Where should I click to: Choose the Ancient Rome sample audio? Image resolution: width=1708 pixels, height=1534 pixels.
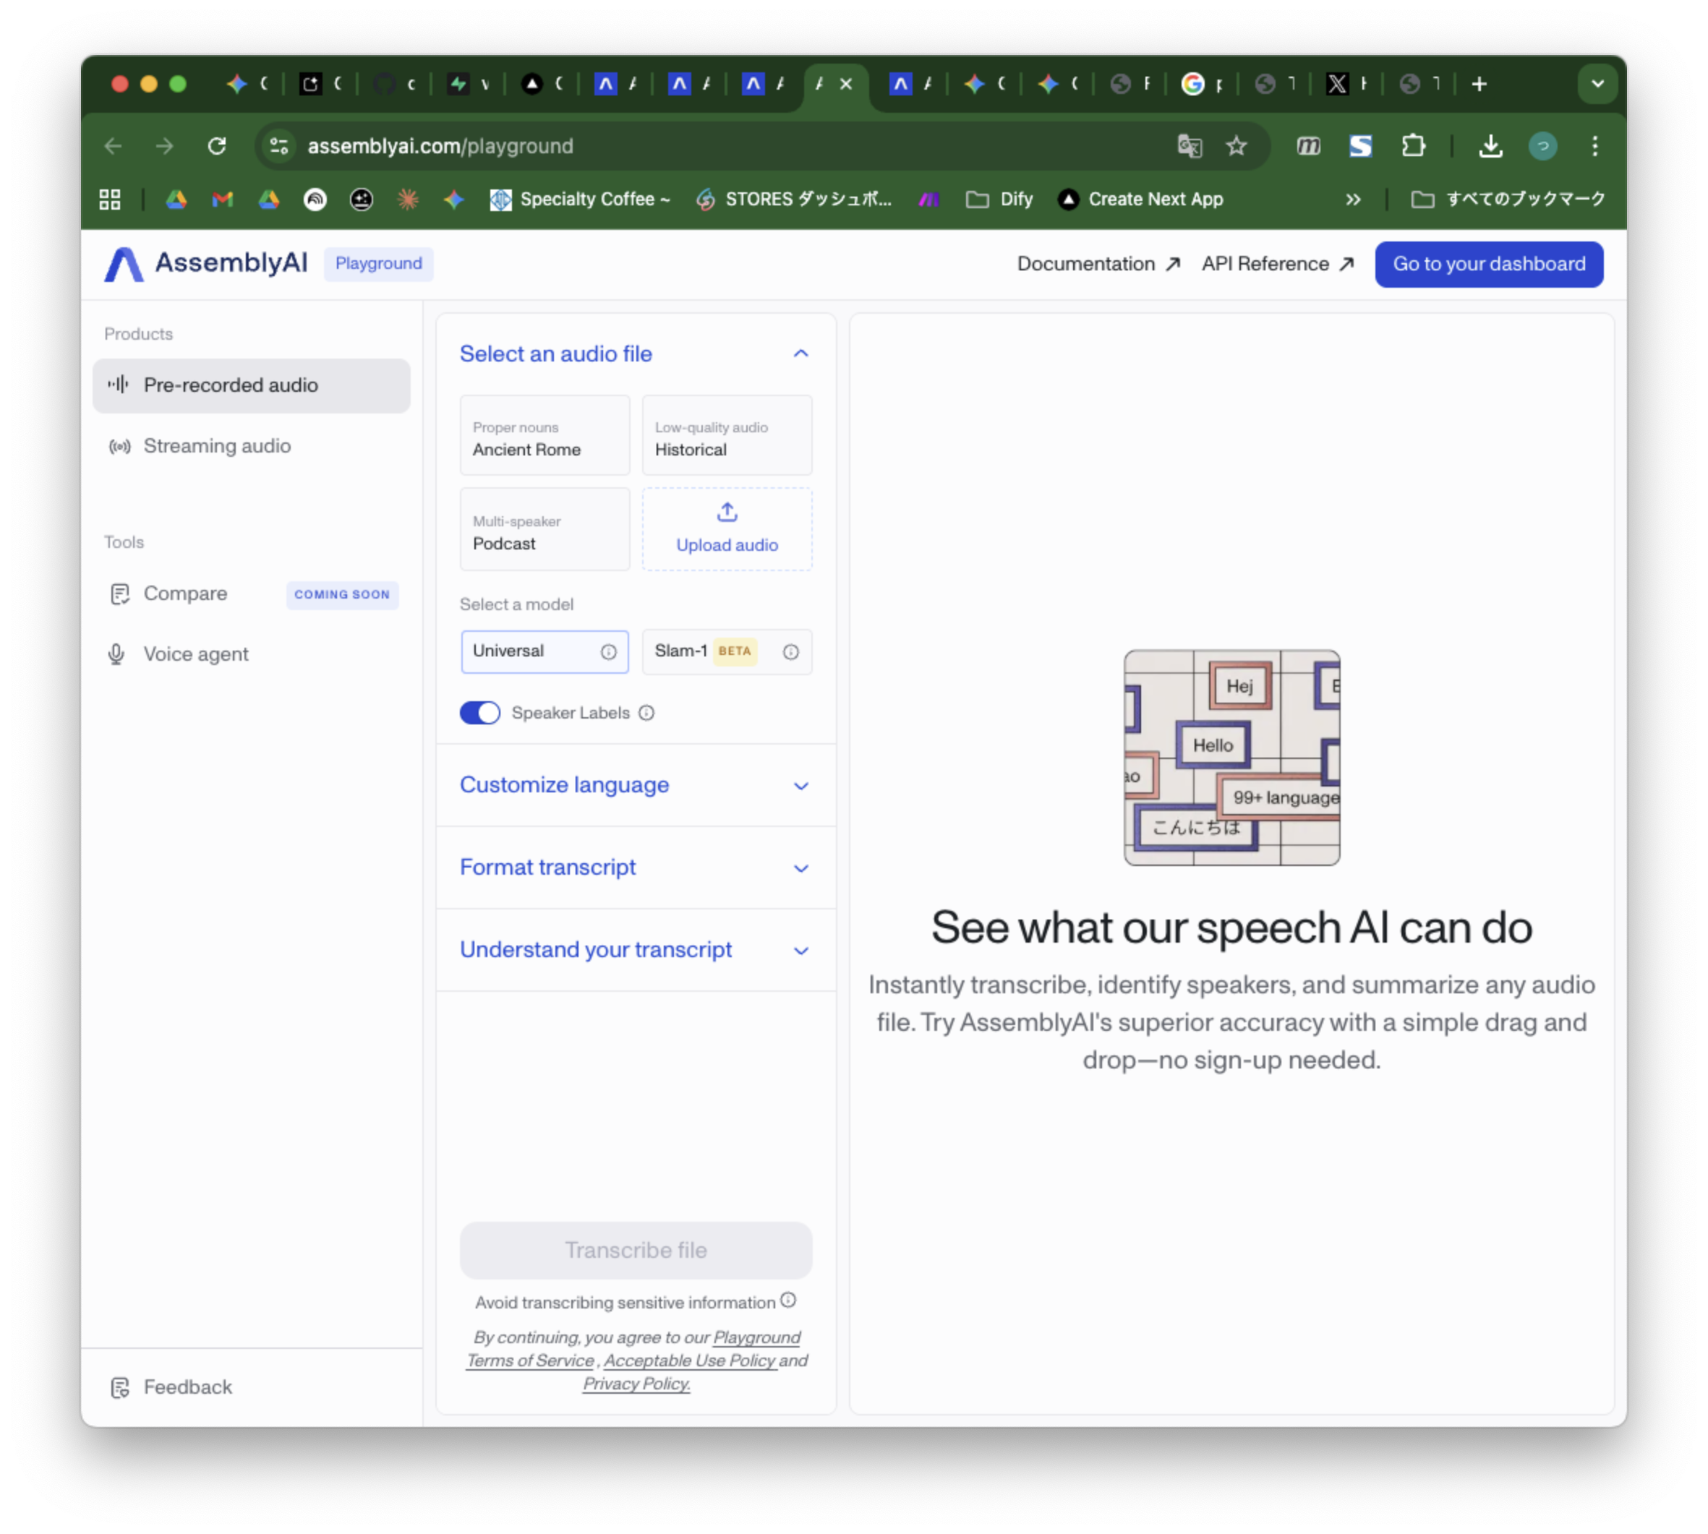(545, 435)
